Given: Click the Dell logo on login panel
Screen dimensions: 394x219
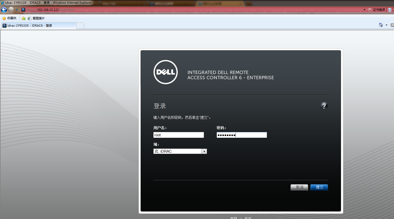Looking at the screenshot, I should [165, 72].
